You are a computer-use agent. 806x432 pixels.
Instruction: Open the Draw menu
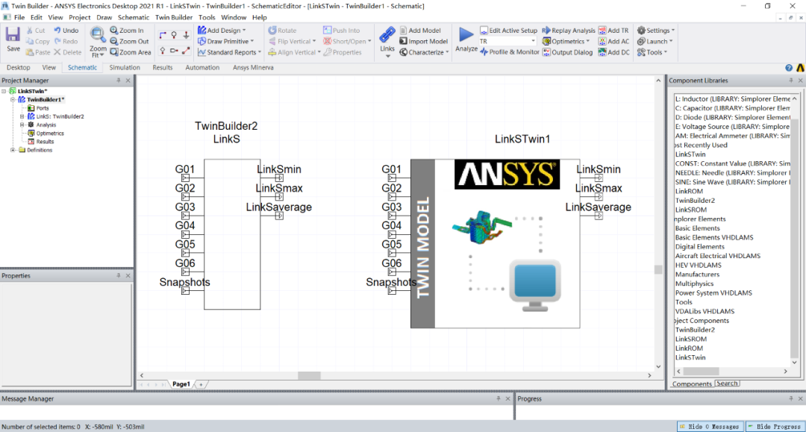(104, 17)
